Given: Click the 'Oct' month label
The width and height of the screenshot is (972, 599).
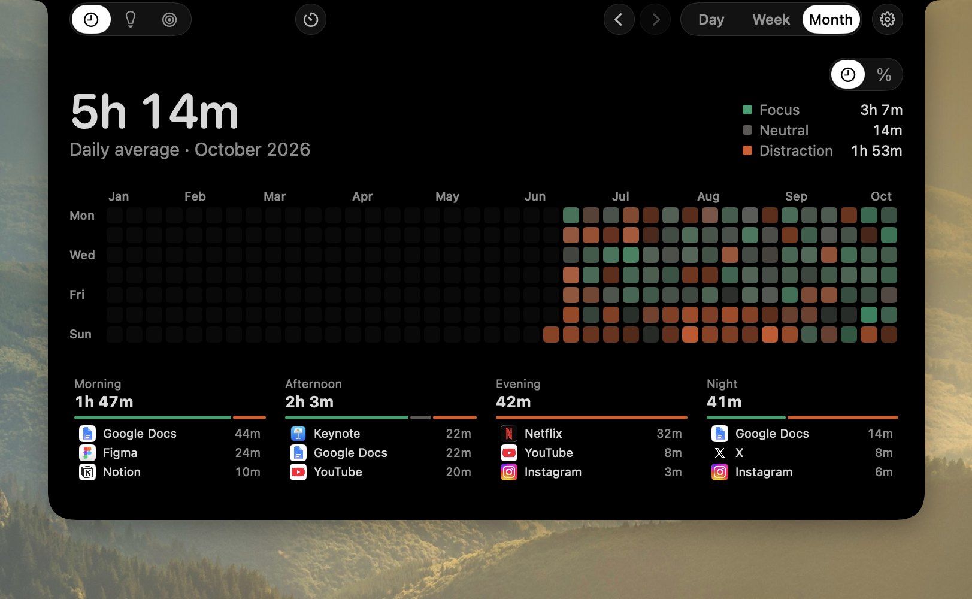Looking at the screenshot, I should point(881,196).
